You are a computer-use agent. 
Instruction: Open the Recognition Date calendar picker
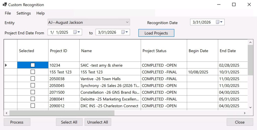tap(219, 22)
